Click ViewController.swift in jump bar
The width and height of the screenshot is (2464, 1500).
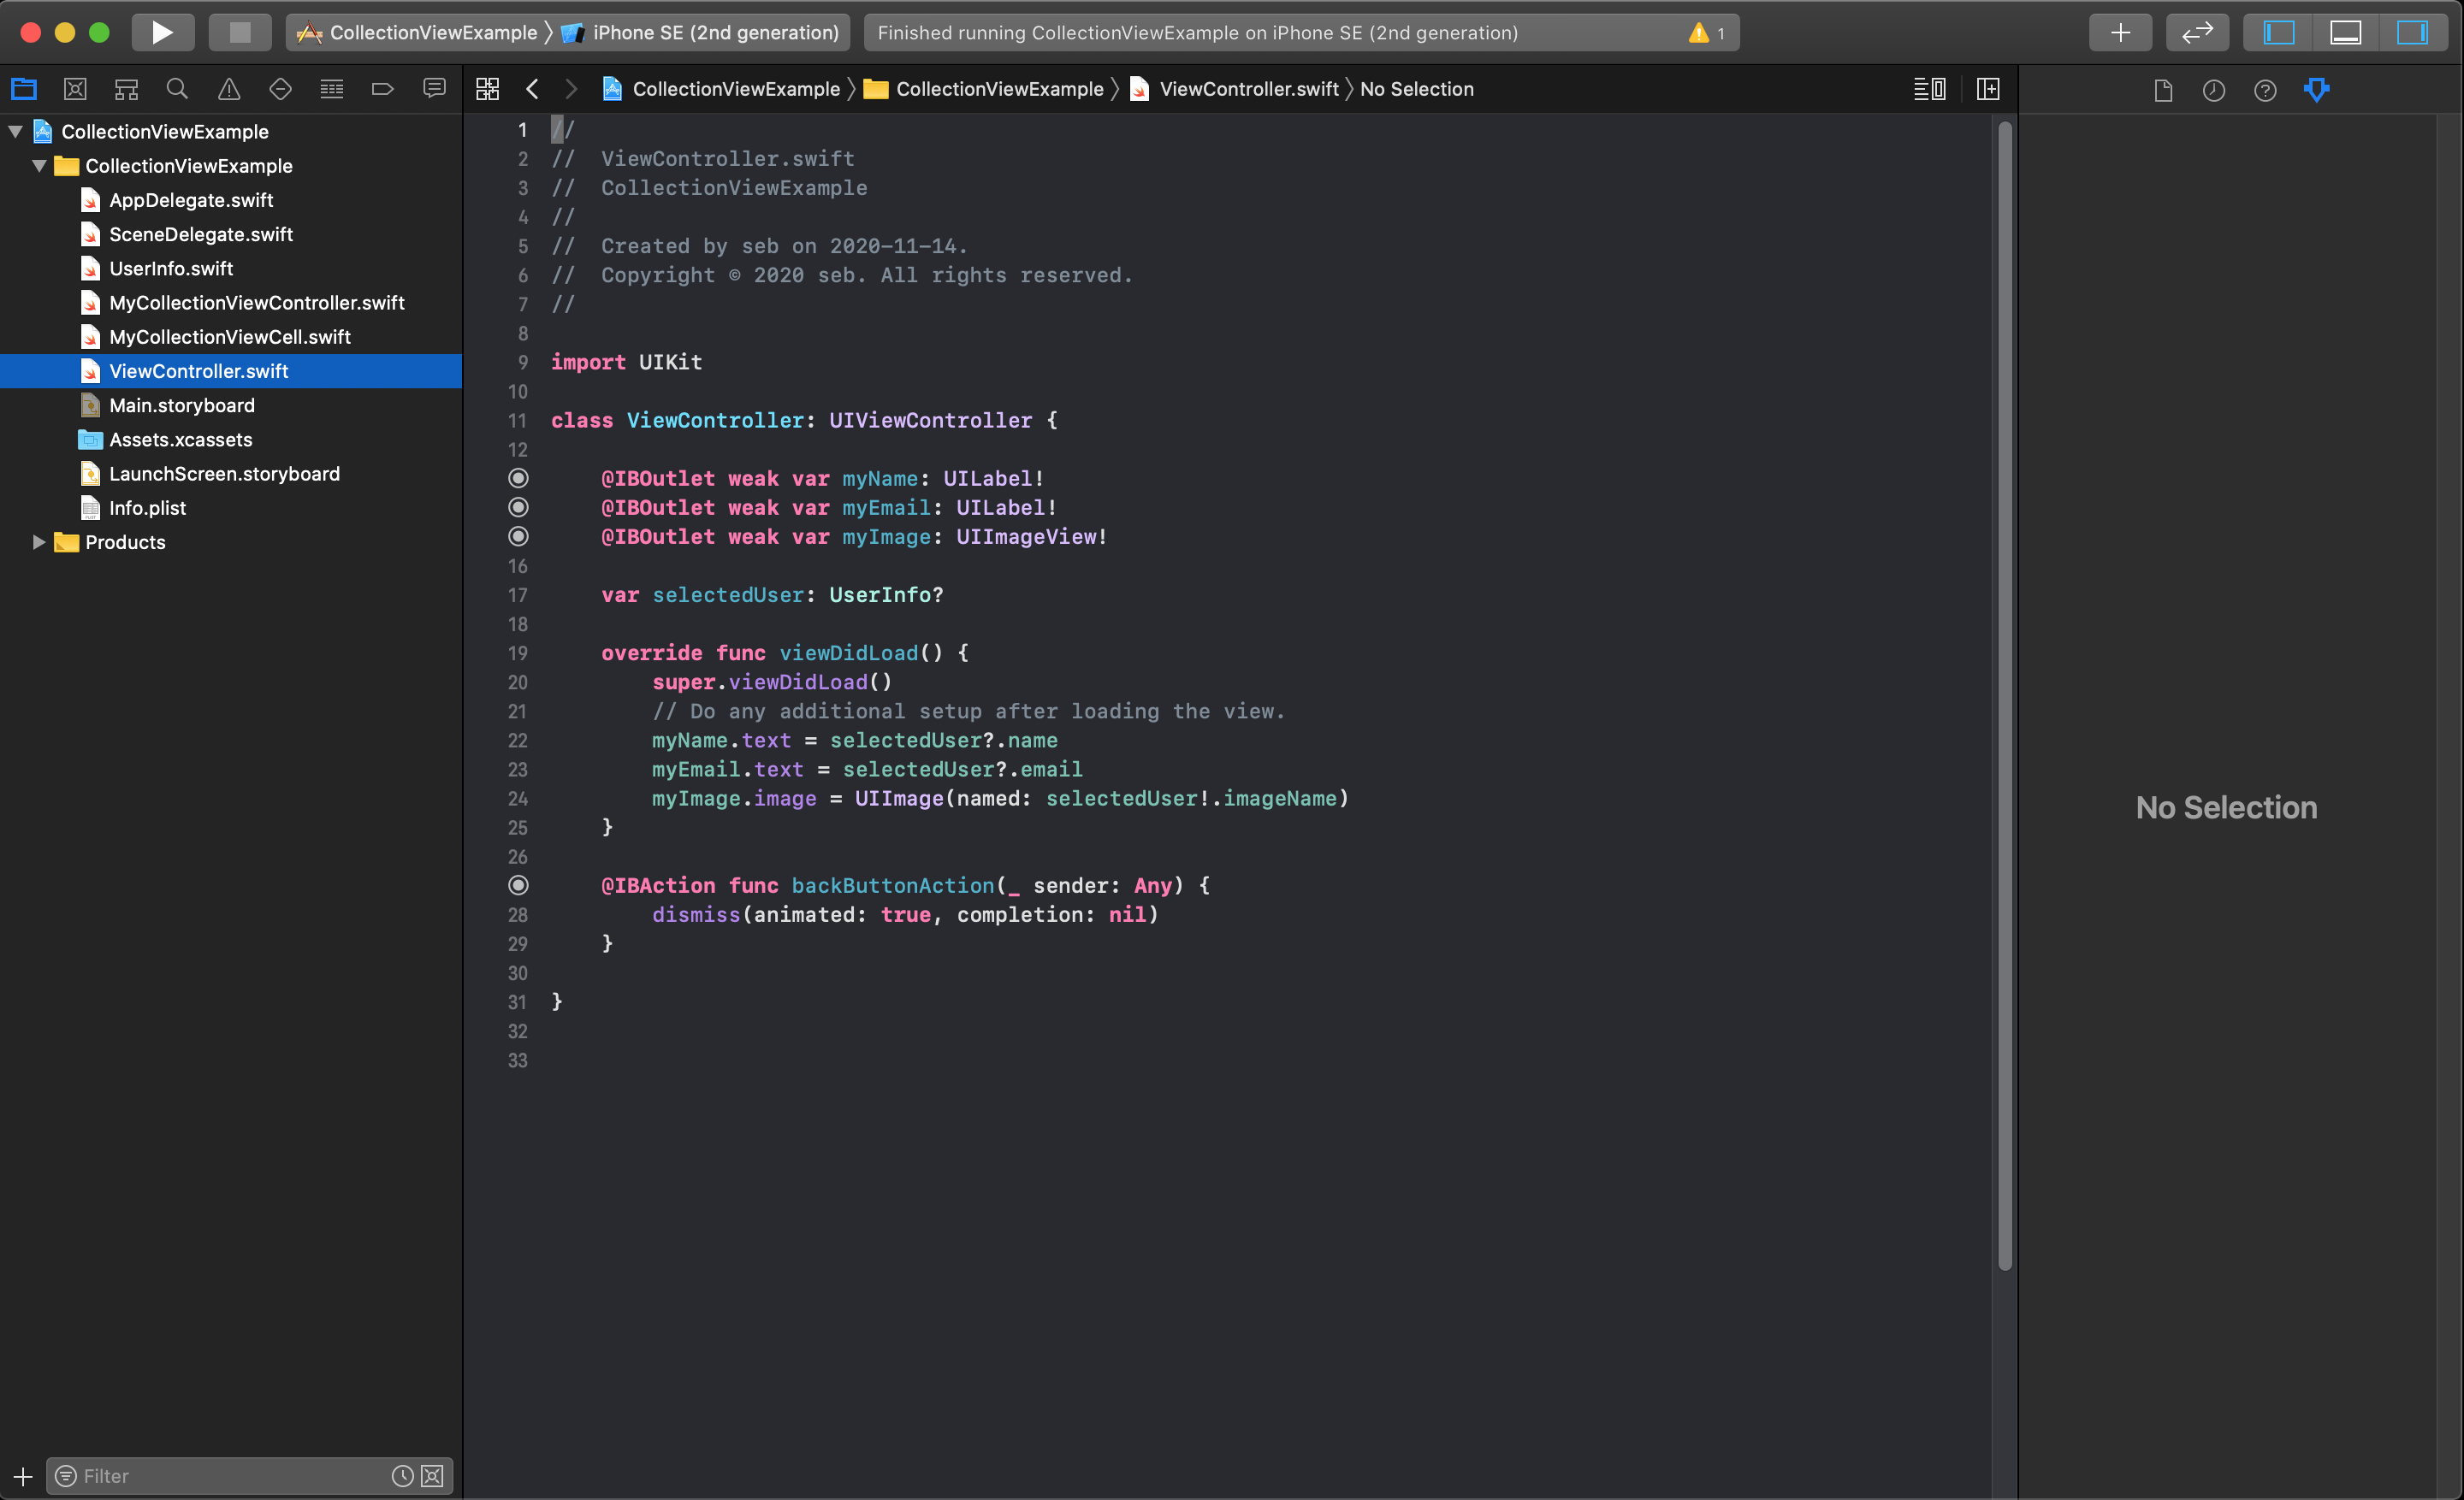[x=1234, y=89]
